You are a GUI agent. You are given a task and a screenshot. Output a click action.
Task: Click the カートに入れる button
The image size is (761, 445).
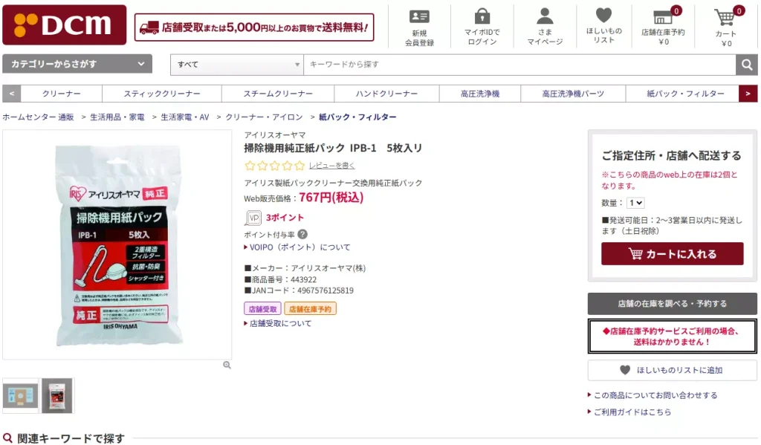[x=671, y=253]
